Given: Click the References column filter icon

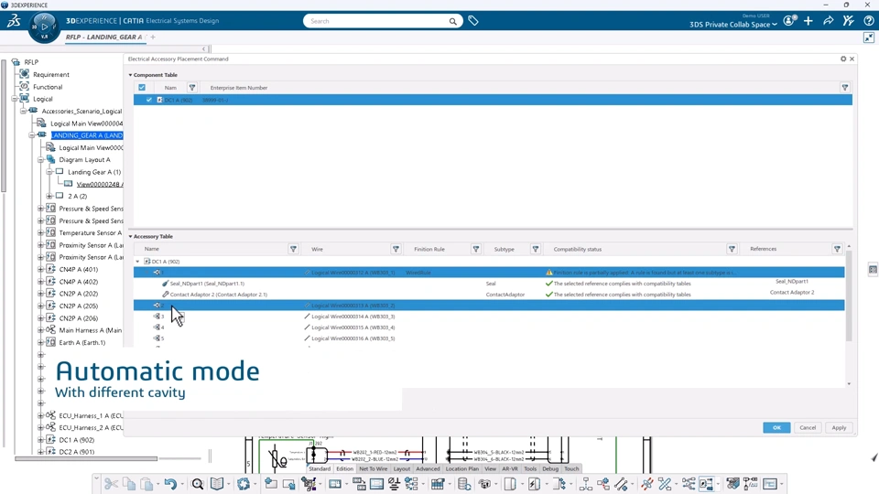Looking at the screenshot, I should [x=837, y=249].
